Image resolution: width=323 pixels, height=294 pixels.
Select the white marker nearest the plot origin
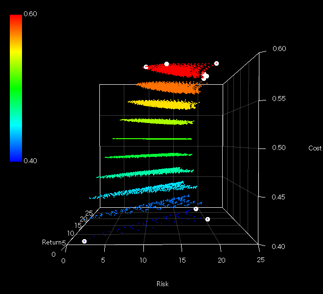[x=84, y=241]
